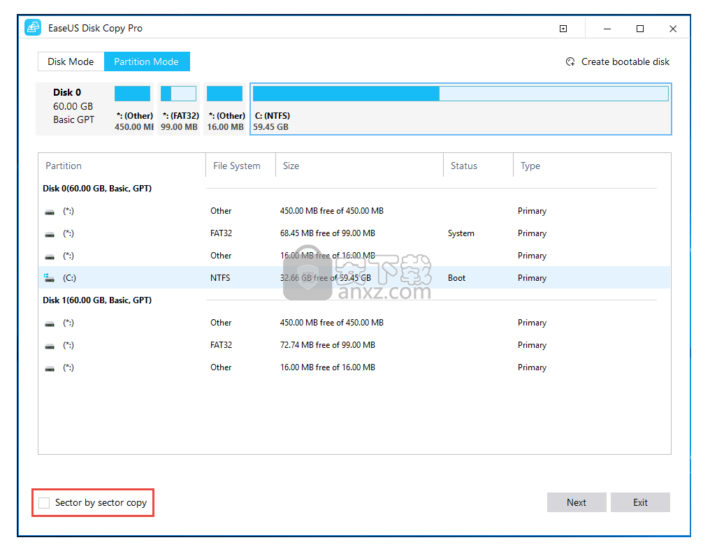Close the EaseUS Disk Copy Pro window

pyautogui.click(x=673, y=29)
